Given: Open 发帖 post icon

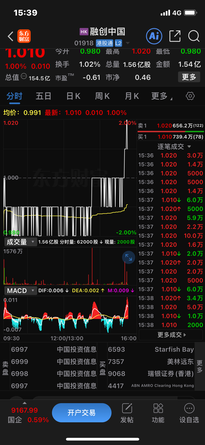Looking at the screenshot, I should (127, 413).
